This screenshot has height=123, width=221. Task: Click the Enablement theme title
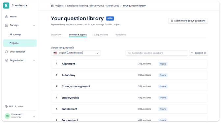[x=70, y=109]
